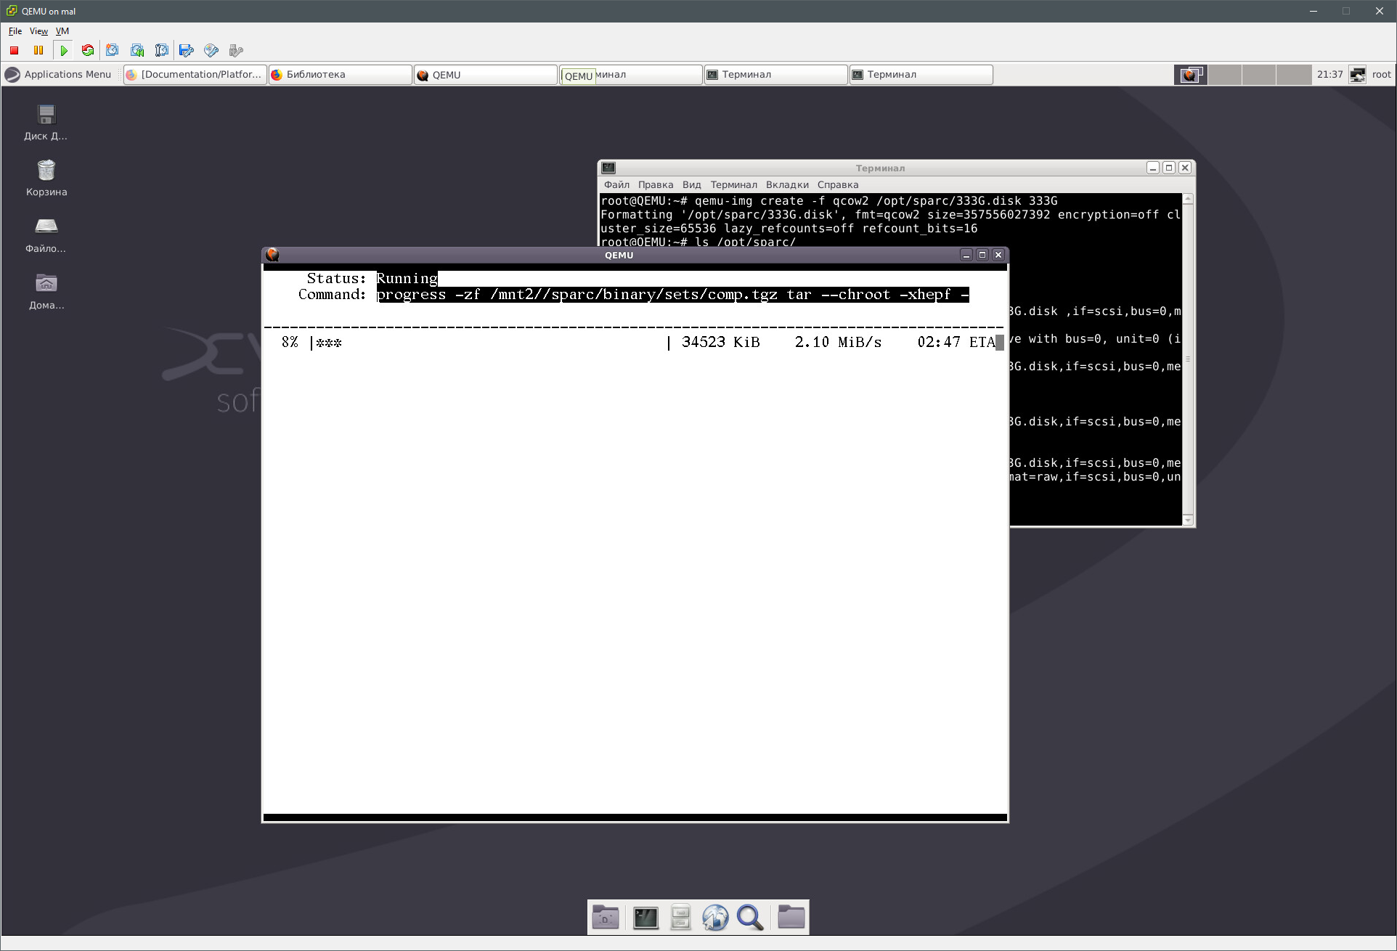Open web browser from bottom dock
The image size is (1397, 951).
[x=715, y=918]
